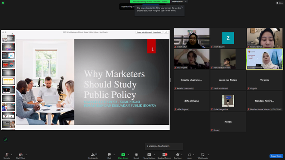Select Ramadhitya deswan's video tile

coord(228,59)
